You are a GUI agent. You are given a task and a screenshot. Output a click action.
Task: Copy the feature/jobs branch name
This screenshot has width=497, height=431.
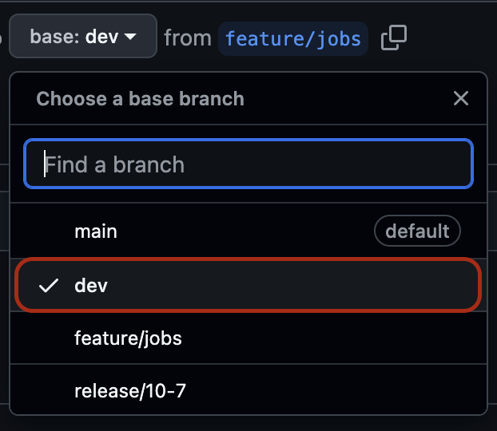394,38
